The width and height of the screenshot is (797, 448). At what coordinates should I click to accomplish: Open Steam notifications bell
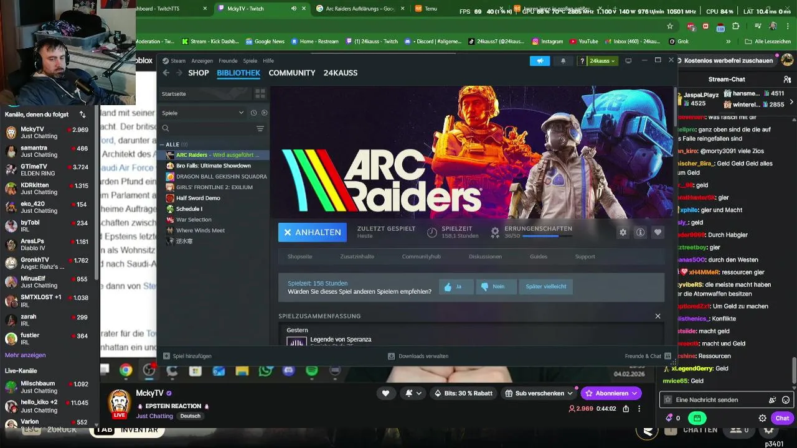pos(564,60)
